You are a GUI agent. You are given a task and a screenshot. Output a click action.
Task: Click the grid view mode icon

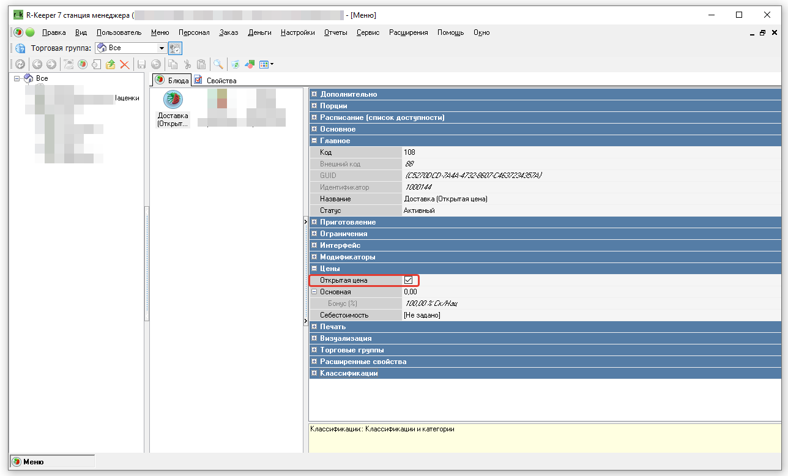[x=264, y=64]
